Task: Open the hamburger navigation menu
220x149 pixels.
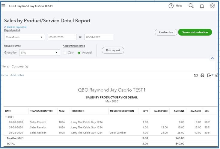Action: pos(4,6)
